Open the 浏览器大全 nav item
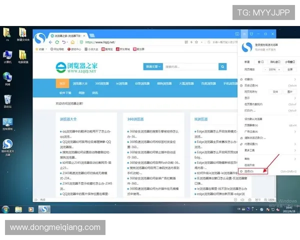Image resolution: width=300 pixels, height=240 pixels. pyautogui.click(x=80, y=83)
